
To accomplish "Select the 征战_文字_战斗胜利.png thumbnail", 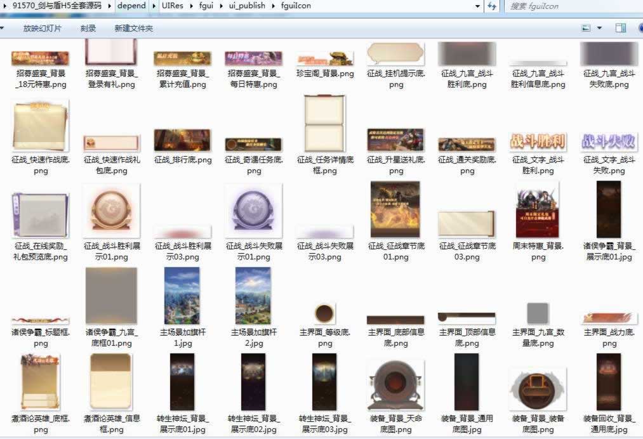I will (538, 141).
